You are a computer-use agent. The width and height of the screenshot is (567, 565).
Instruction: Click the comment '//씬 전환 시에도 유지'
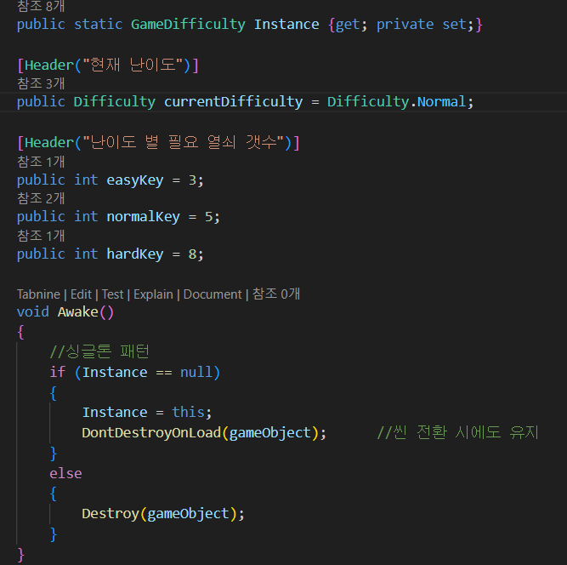[458, 432]
